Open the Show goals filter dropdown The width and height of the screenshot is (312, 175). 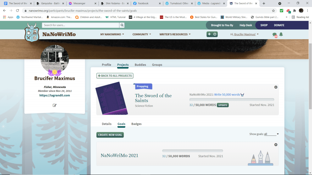(x=271, y=134)
